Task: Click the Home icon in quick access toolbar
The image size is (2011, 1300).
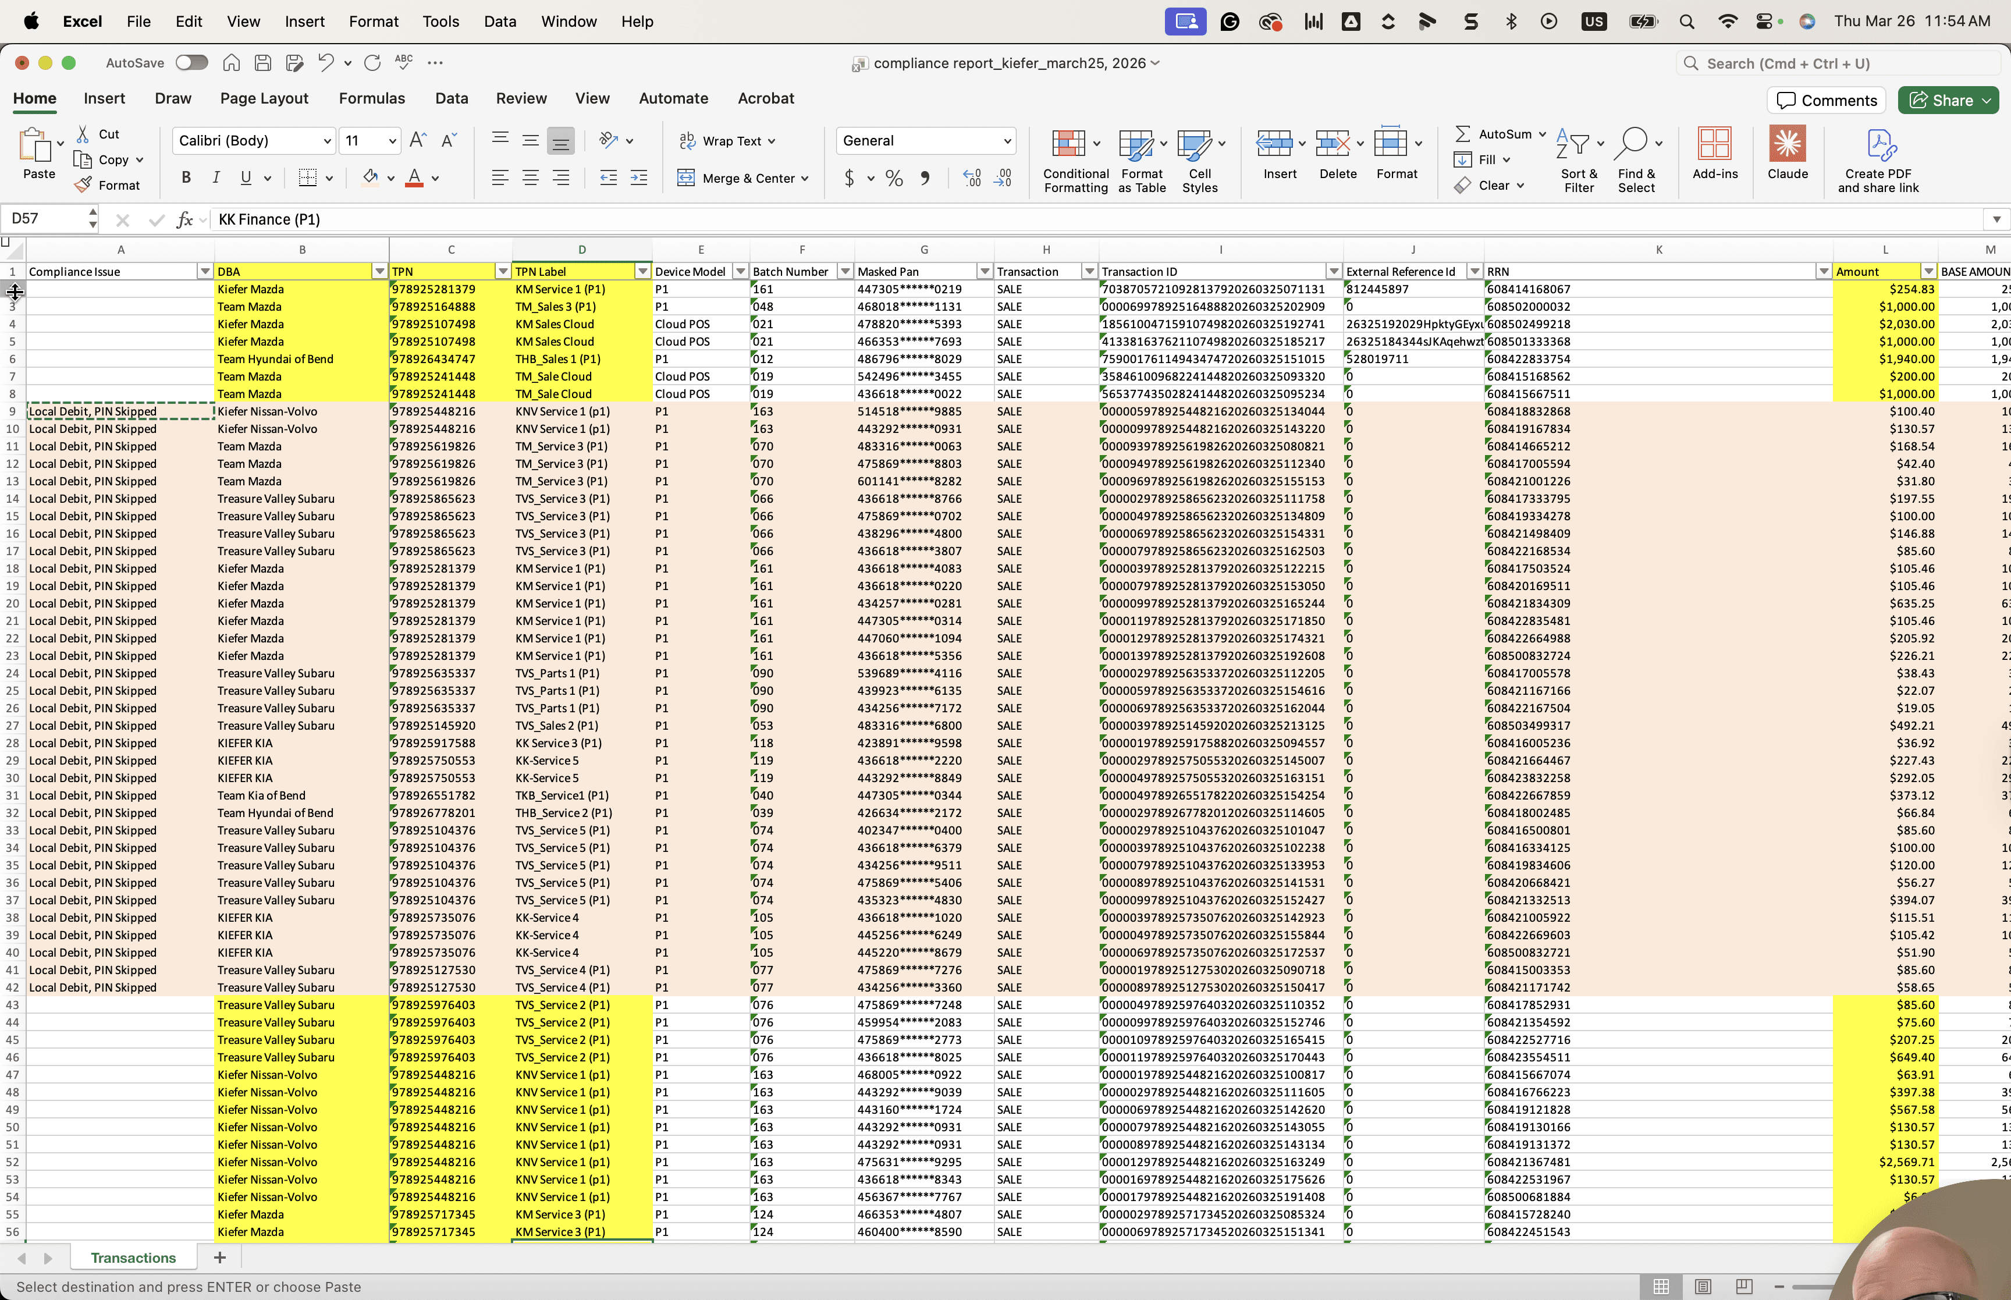Action: click(x=231, y=62)
